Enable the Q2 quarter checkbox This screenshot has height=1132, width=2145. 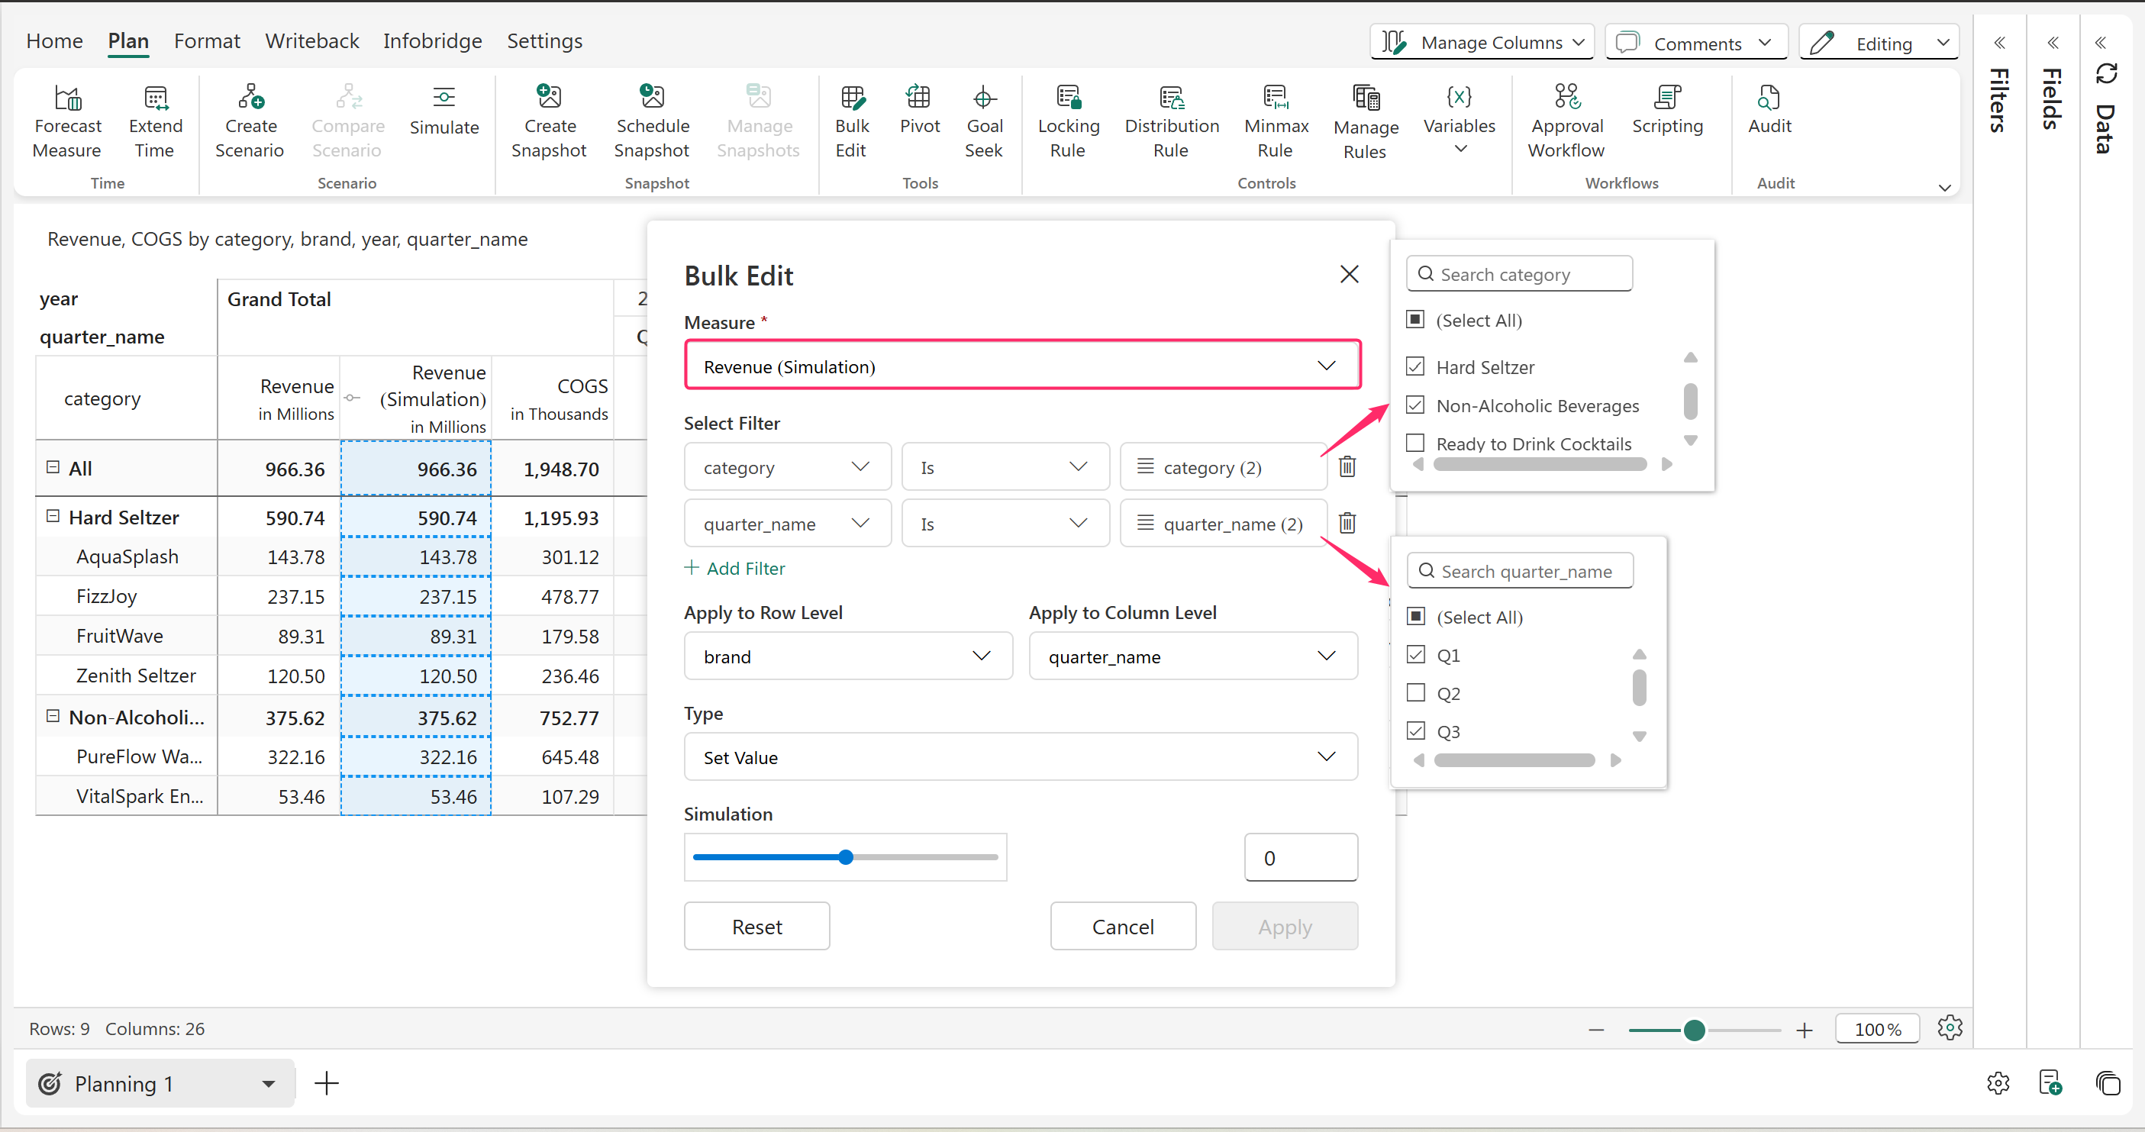(x=1415, y=692)
